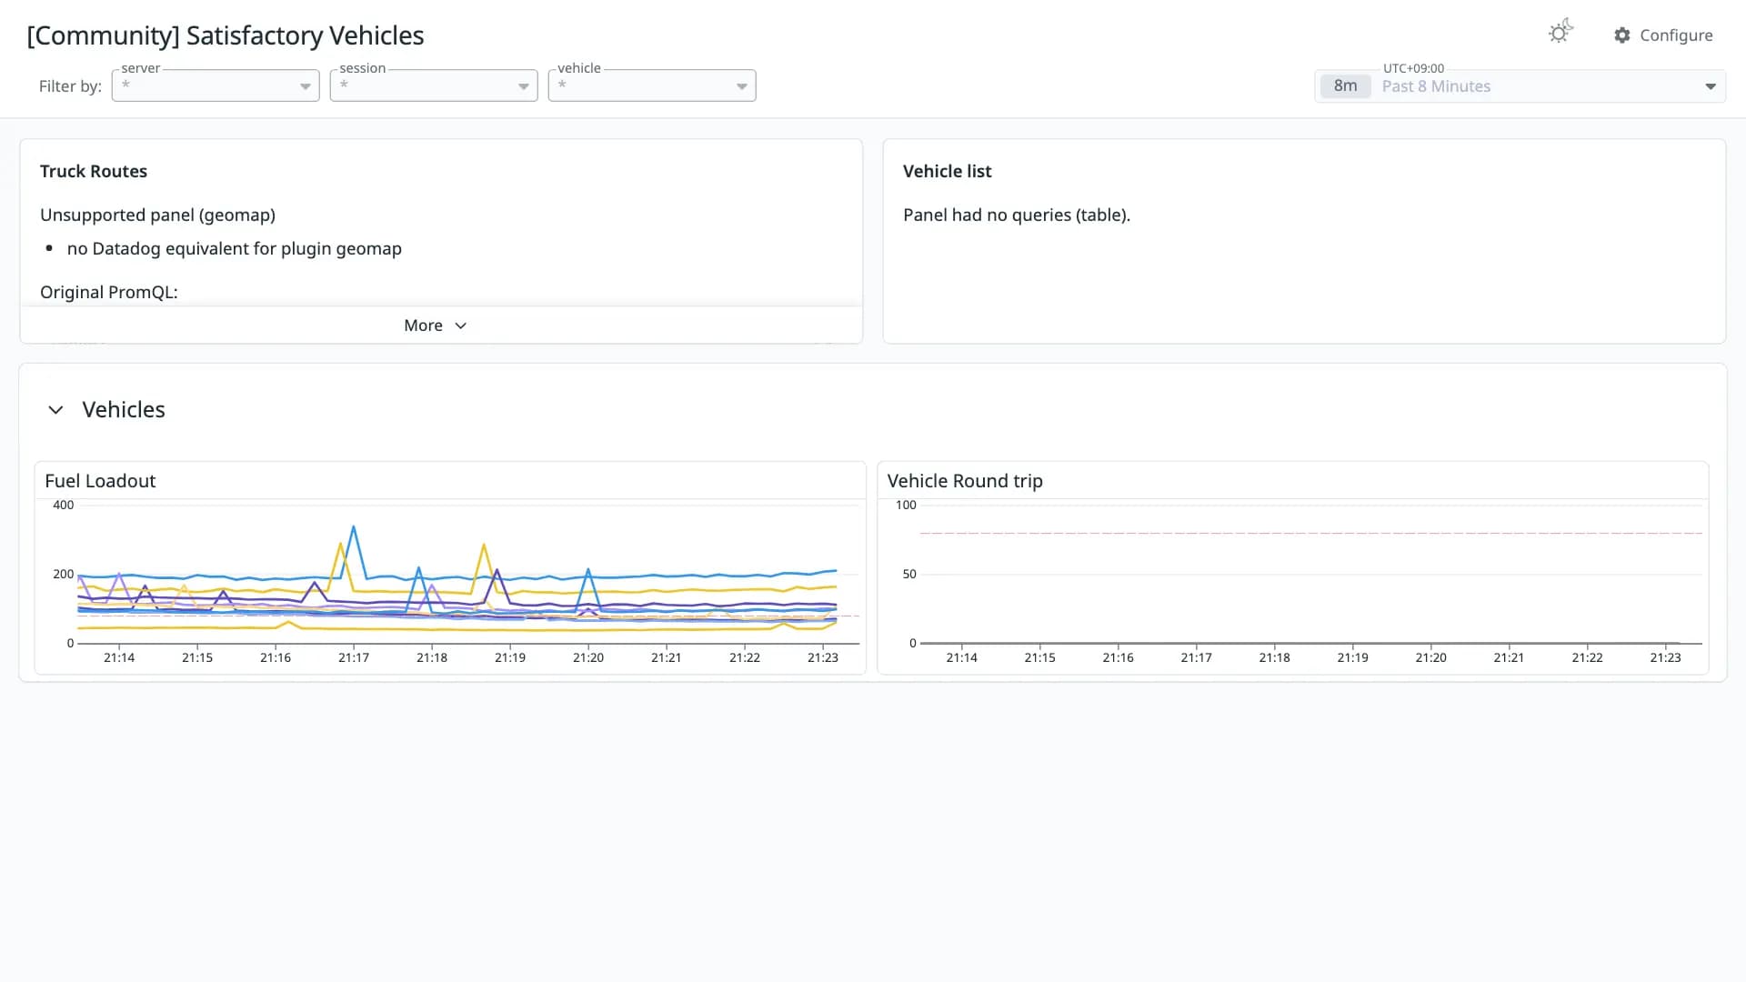The image size is (1746, 982).
Task: Click the Configure gear icon
Action: pos(1622,35)
